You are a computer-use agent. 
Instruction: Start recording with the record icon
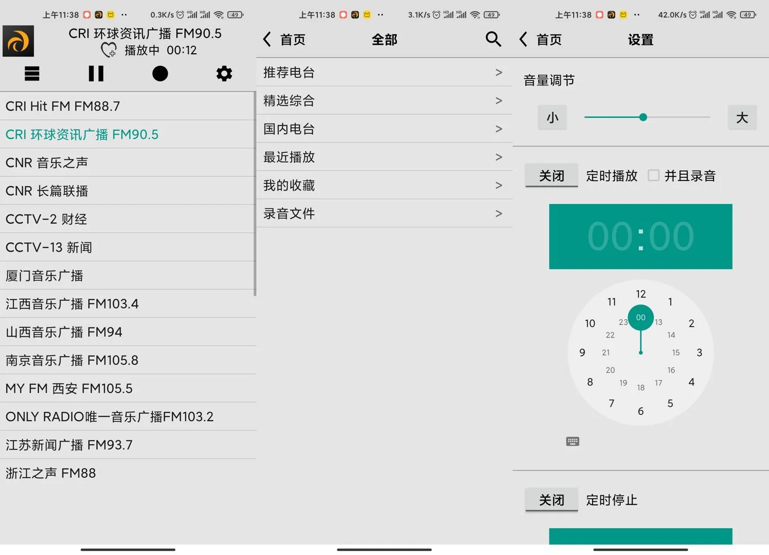tap(160, 74)
